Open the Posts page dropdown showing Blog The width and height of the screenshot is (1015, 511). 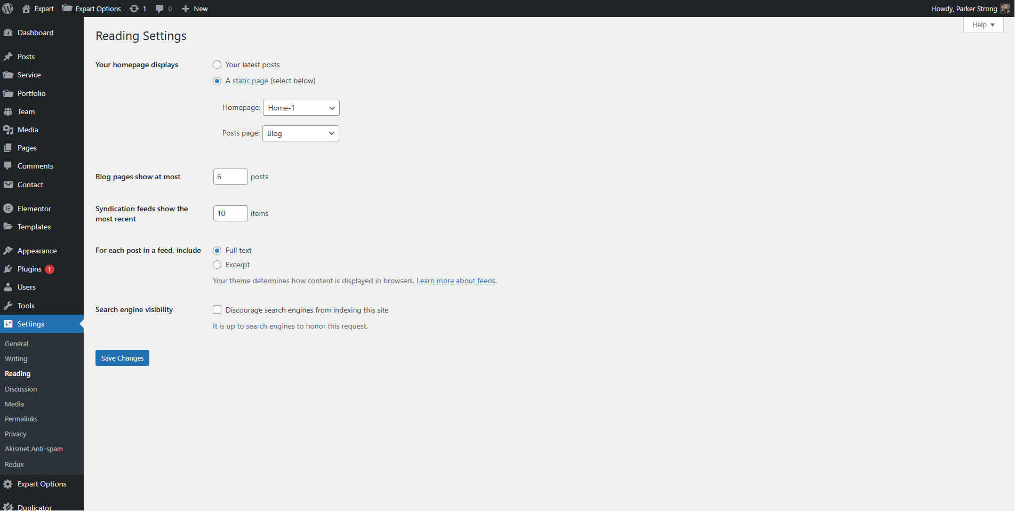301,133
